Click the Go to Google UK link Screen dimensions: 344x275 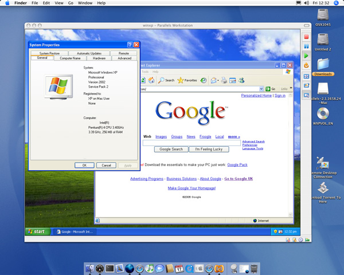coord(239,179)
